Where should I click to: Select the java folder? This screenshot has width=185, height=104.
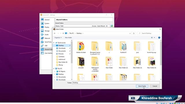(138, 47)
